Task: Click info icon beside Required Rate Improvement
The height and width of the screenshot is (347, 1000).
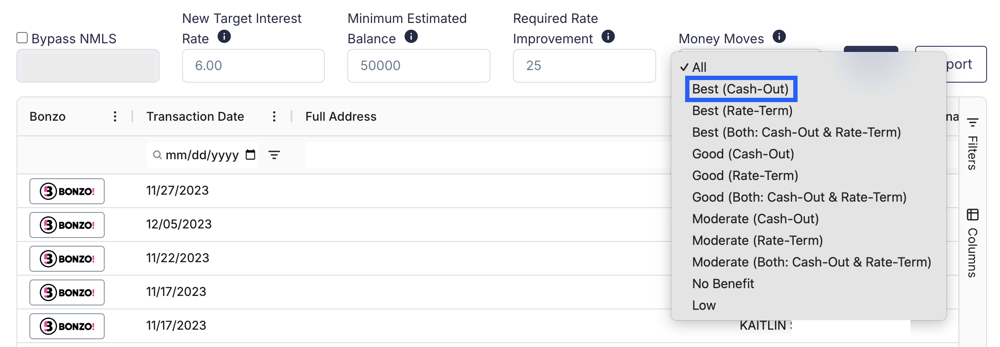Action: coord(608,36)
